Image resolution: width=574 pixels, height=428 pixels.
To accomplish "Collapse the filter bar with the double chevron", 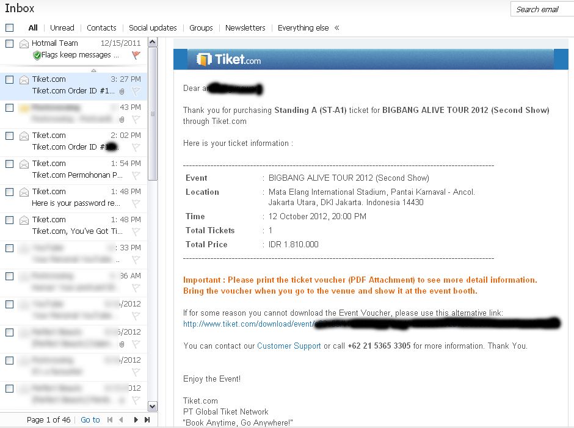I will click(x=337, y=28).
